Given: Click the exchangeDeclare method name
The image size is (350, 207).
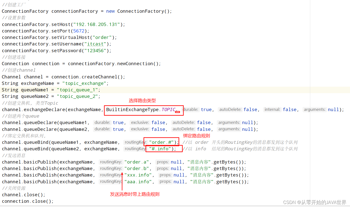Looking at the screenshot, I should point(44,109).
